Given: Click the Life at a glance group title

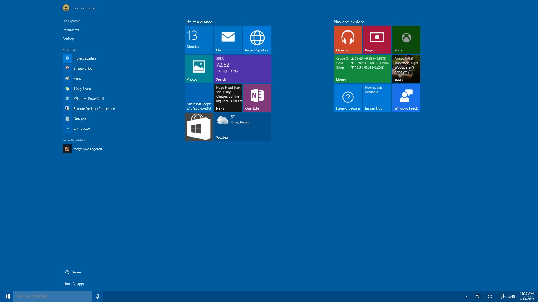Looking at the screenshot, I should (x=198, y=22).
